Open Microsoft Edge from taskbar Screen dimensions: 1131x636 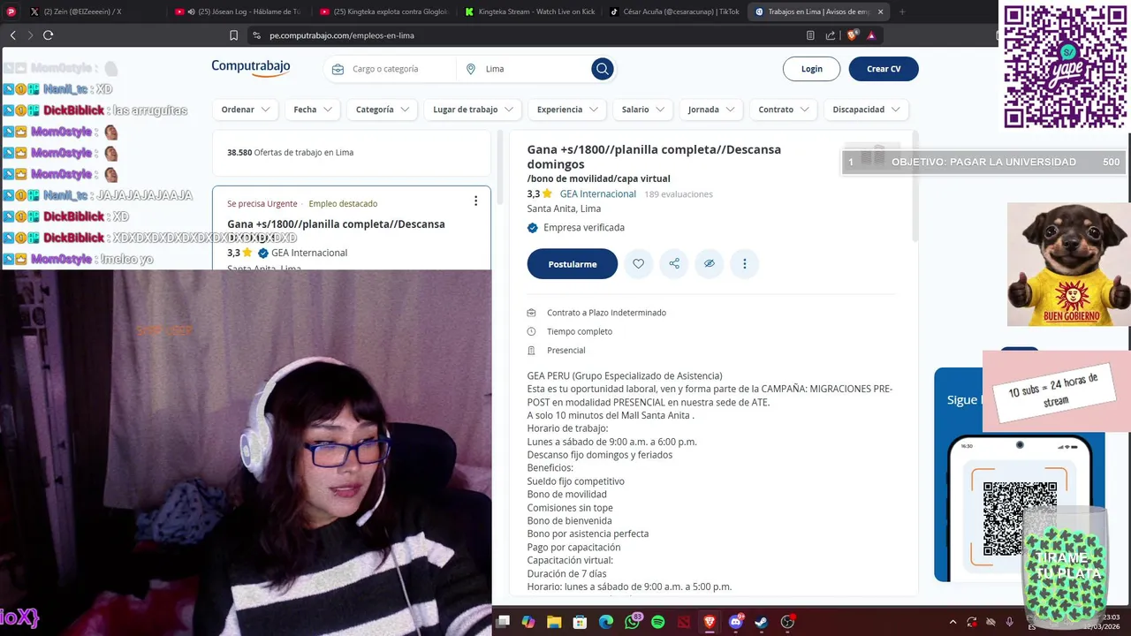(606, 622)
